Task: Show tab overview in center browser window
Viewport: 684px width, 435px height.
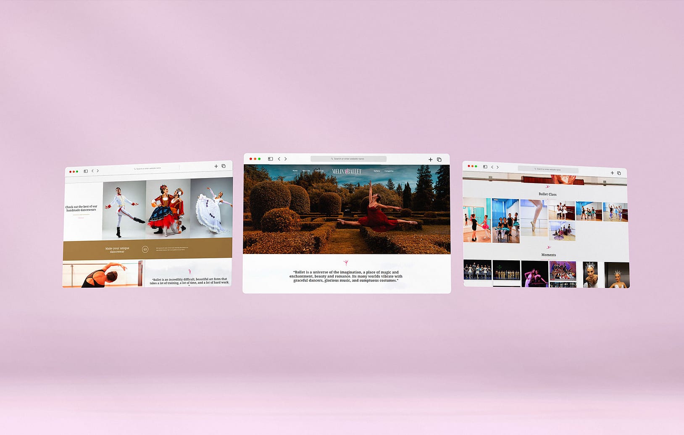Action: pos(439,160)
